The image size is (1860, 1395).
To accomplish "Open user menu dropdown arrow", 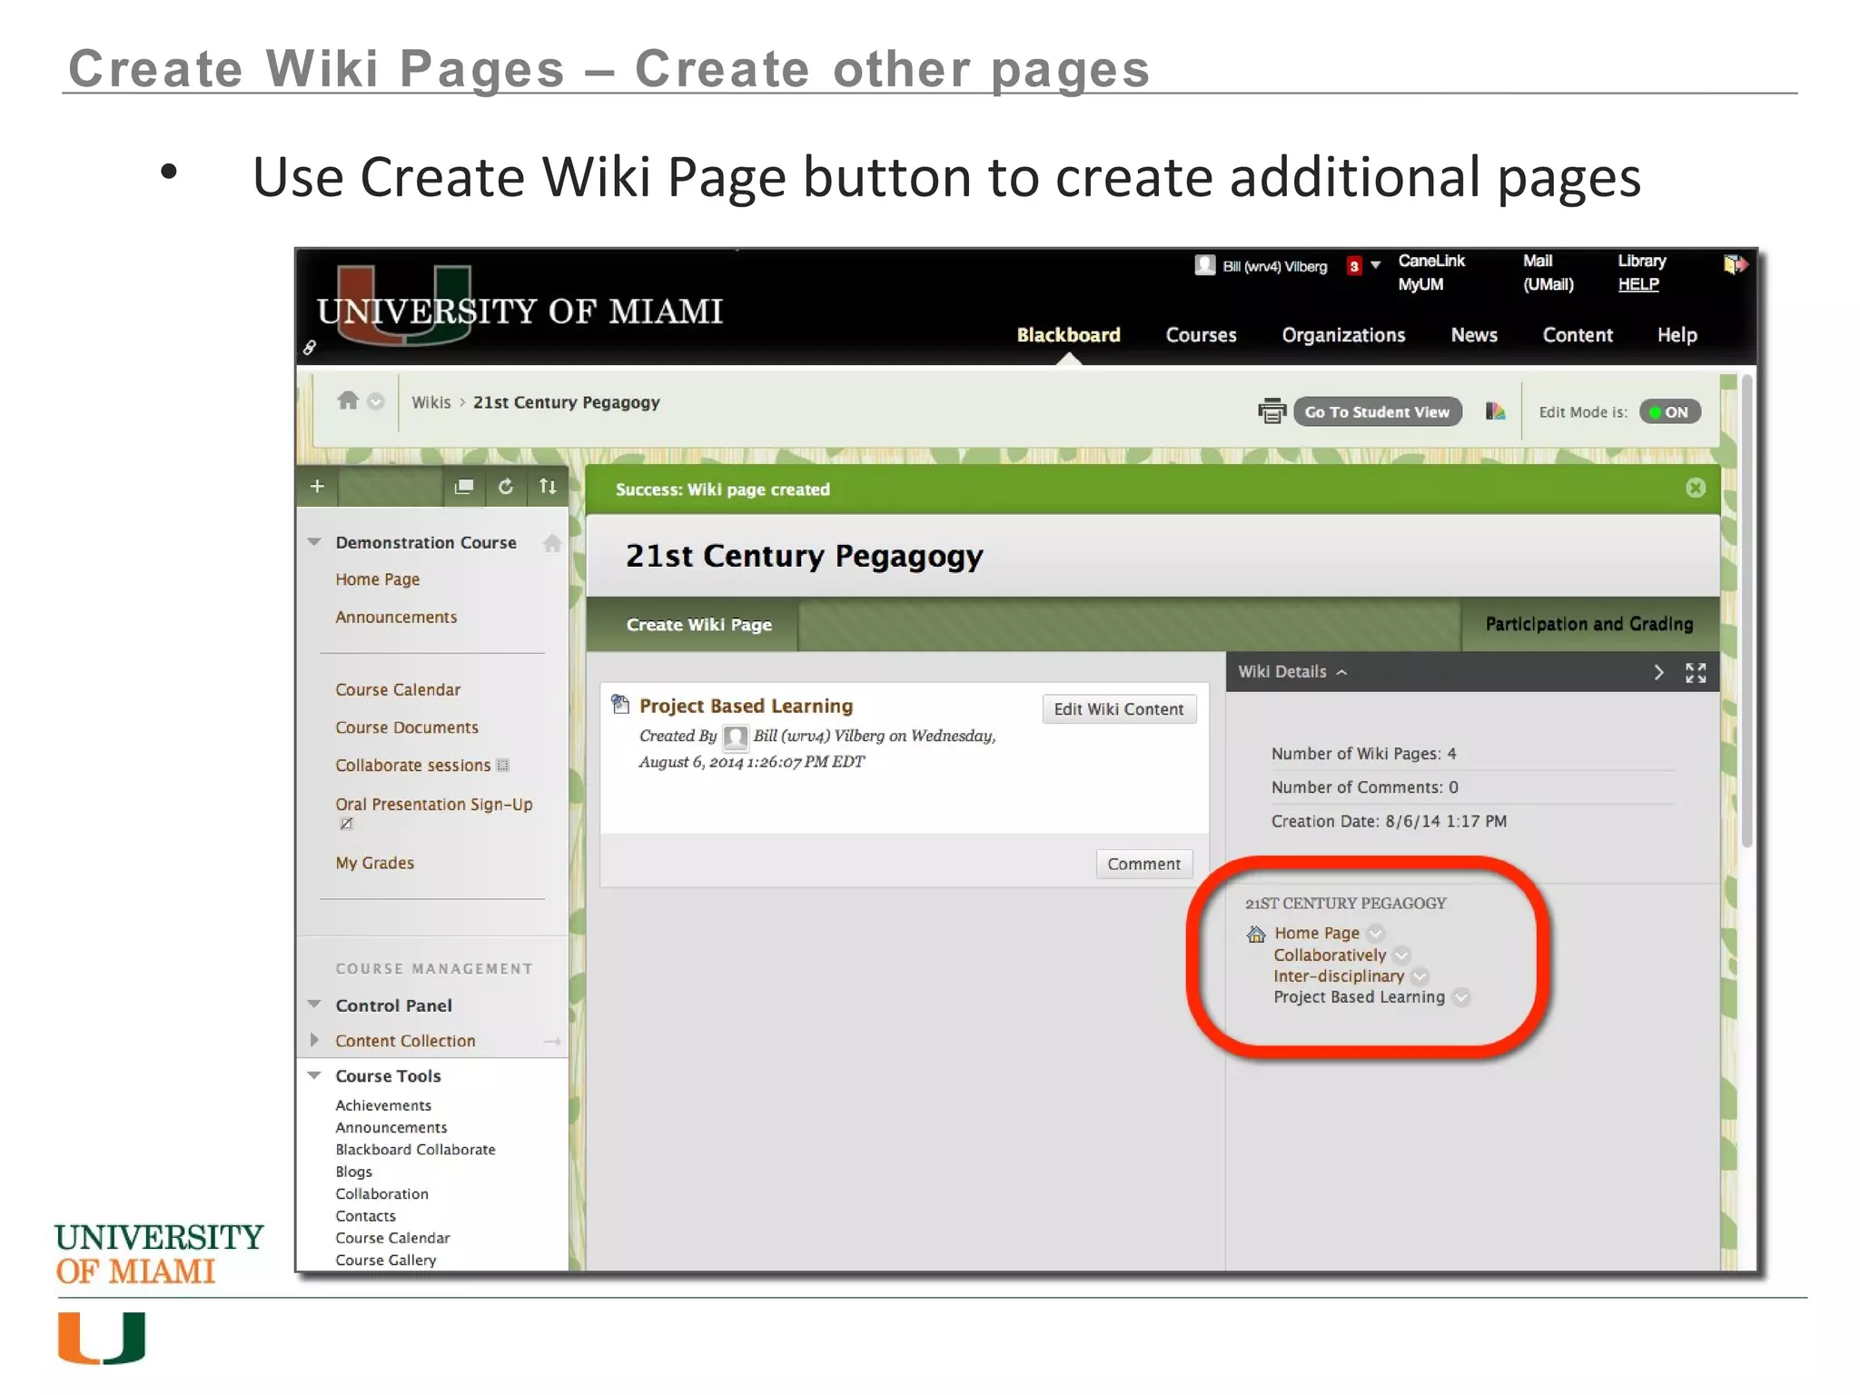I will pos(1375,265).
